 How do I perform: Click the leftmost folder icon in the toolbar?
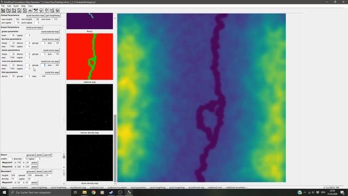[x=3, y=10]
